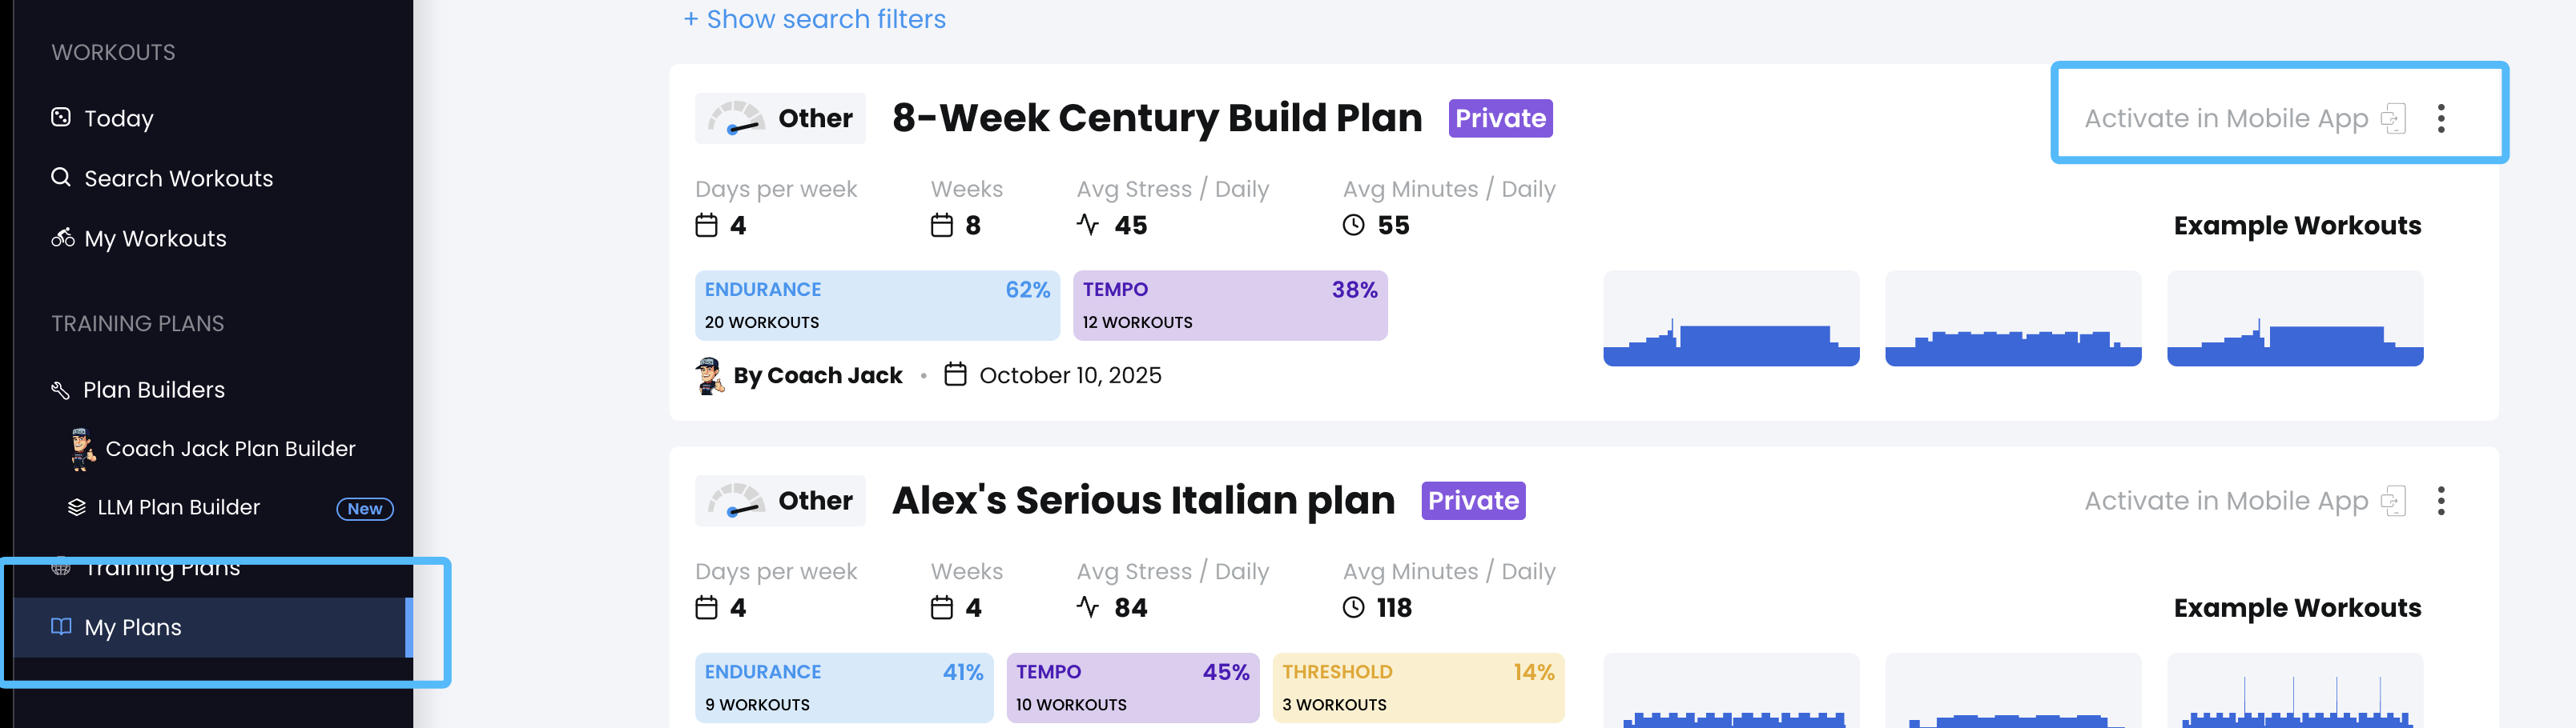Click the first example workout thumbnail
This screenshot has height=728, width=2576.
(1730, 318)
